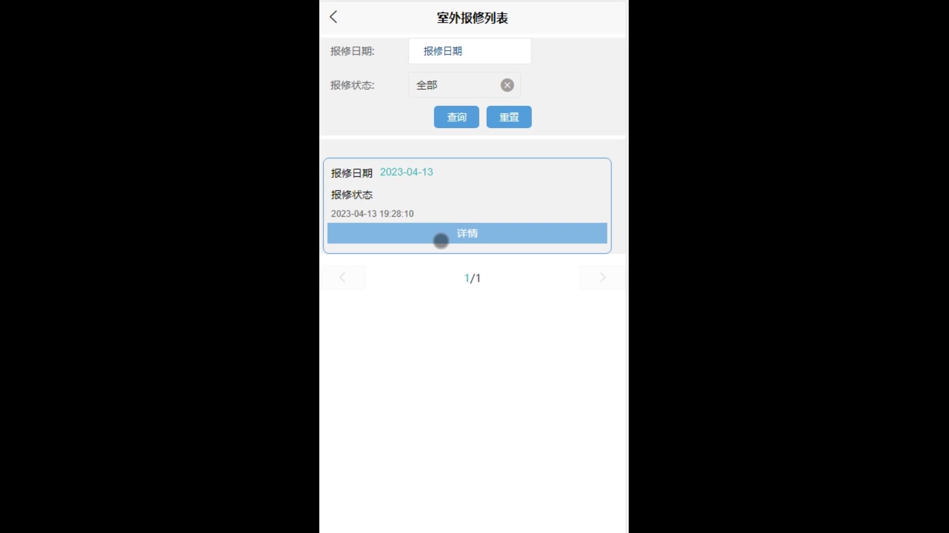Screen dimensions: 949x533
Task: Click the 查询 search button
Action: (456, 117)
